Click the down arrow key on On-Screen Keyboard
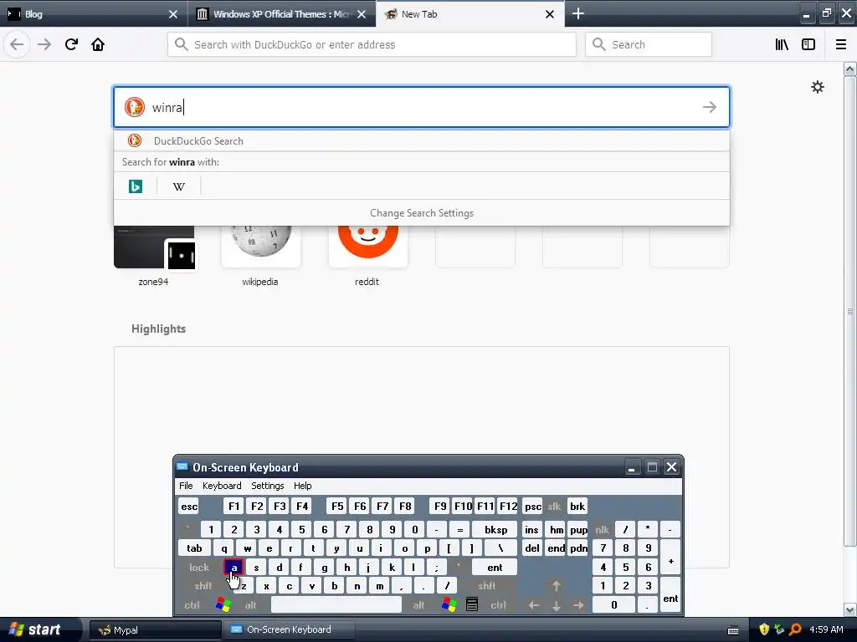The width and height of the screenshot is (857, 642). point(557,605)
